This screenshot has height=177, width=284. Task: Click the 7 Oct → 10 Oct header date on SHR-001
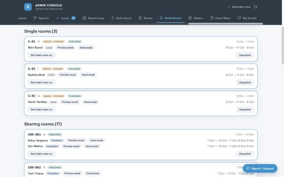pyautogui.click(x=245, y=134)
